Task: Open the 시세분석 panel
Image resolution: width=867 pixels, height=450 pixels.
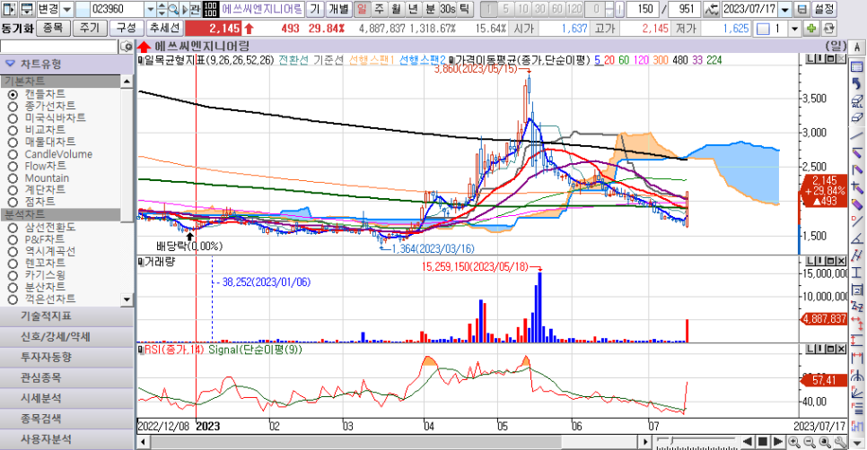Action: pyautogui.click(x=67, y=398)
